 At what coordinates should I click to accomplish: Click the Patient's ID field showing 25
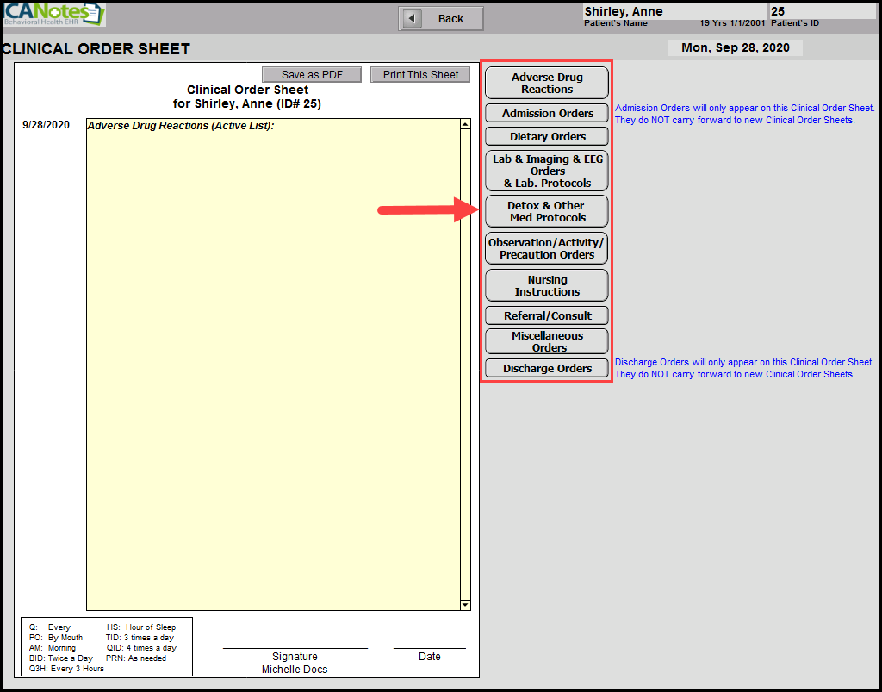(821, 11)
